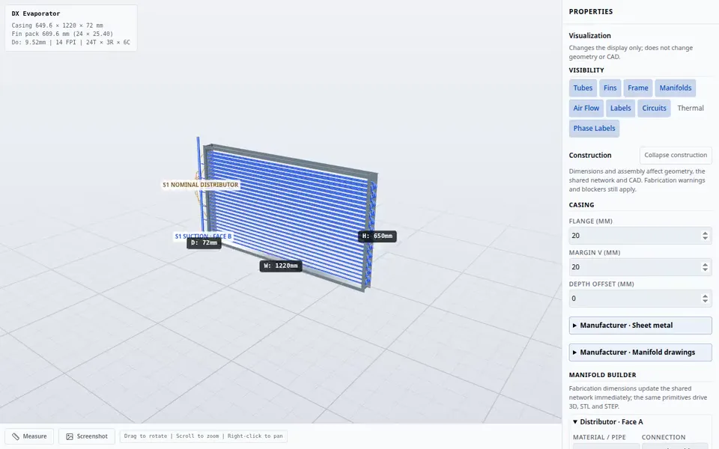Toggle Phase Labels visibility
Image resolution: width=719 pixels, height=449 pixels.
pos(594,128)
